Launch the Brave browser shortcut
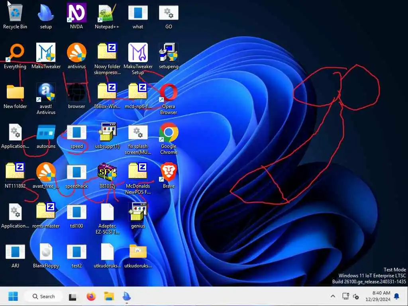Viewport: 408px width, 306px height. 169,176
